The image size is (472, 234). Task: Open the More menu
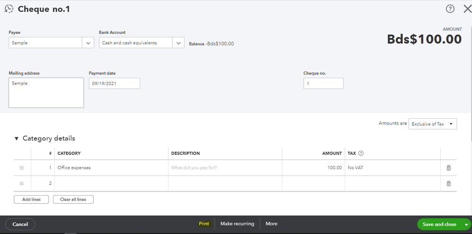pos(271,224)
